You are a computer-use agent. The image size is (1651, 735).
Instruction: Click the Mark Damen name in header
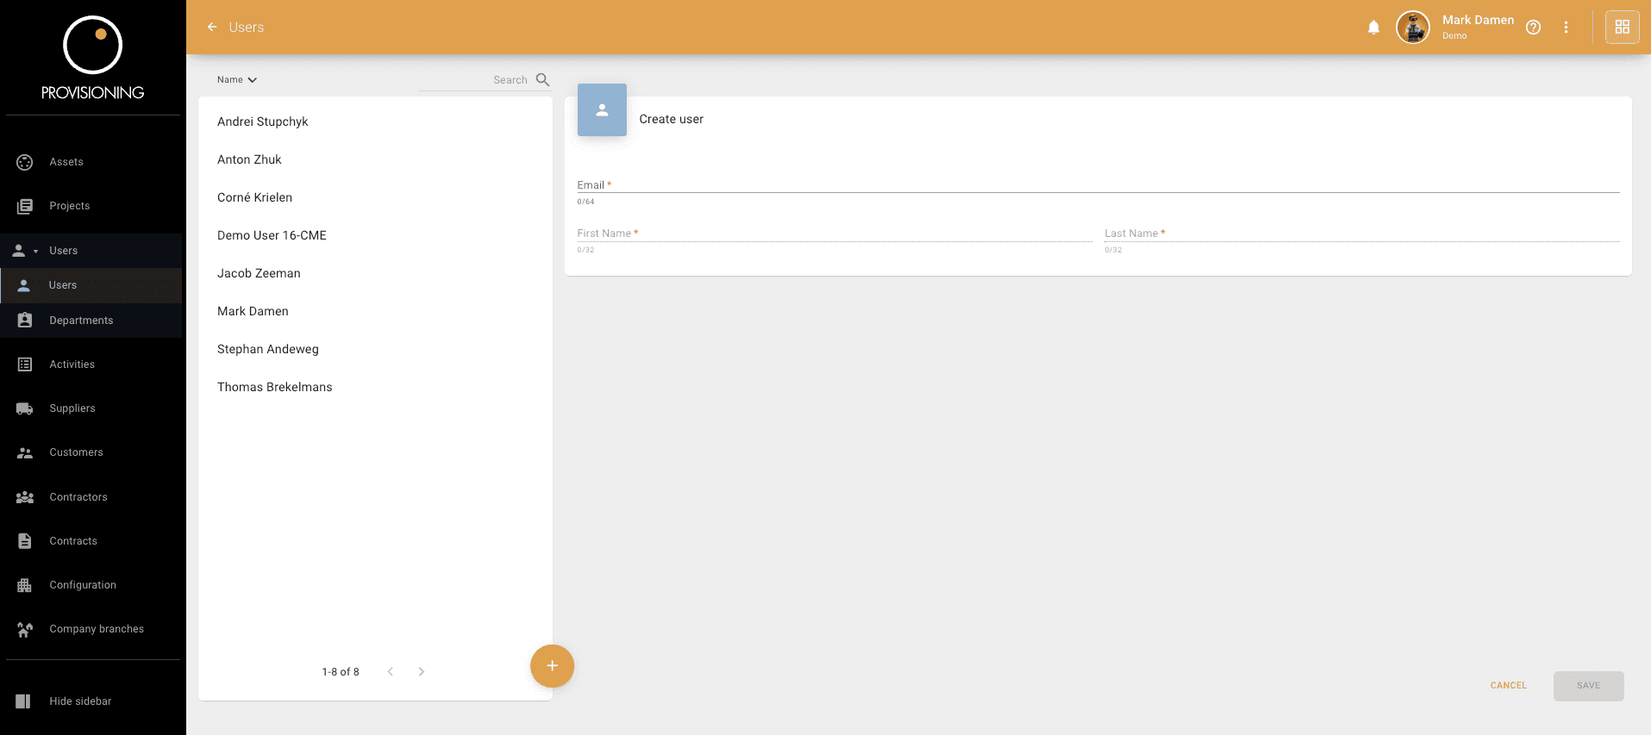click(x=1478, y=20)
